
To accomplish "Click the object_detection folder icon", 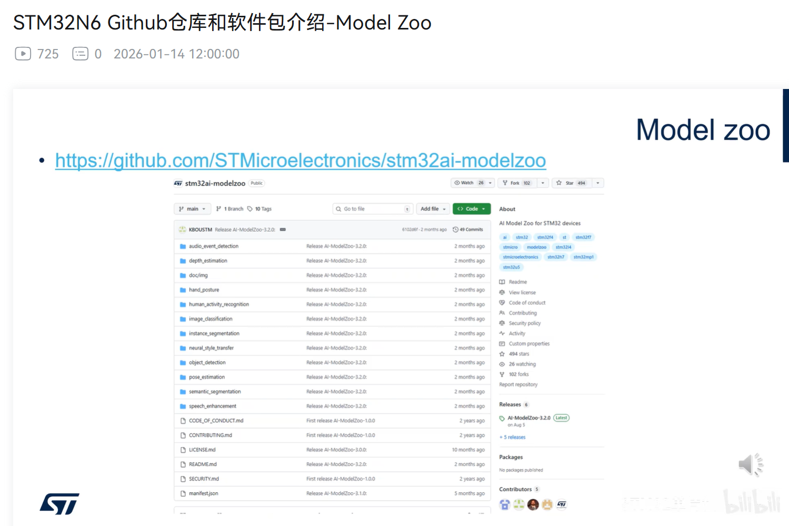I will tap(183, 363).
